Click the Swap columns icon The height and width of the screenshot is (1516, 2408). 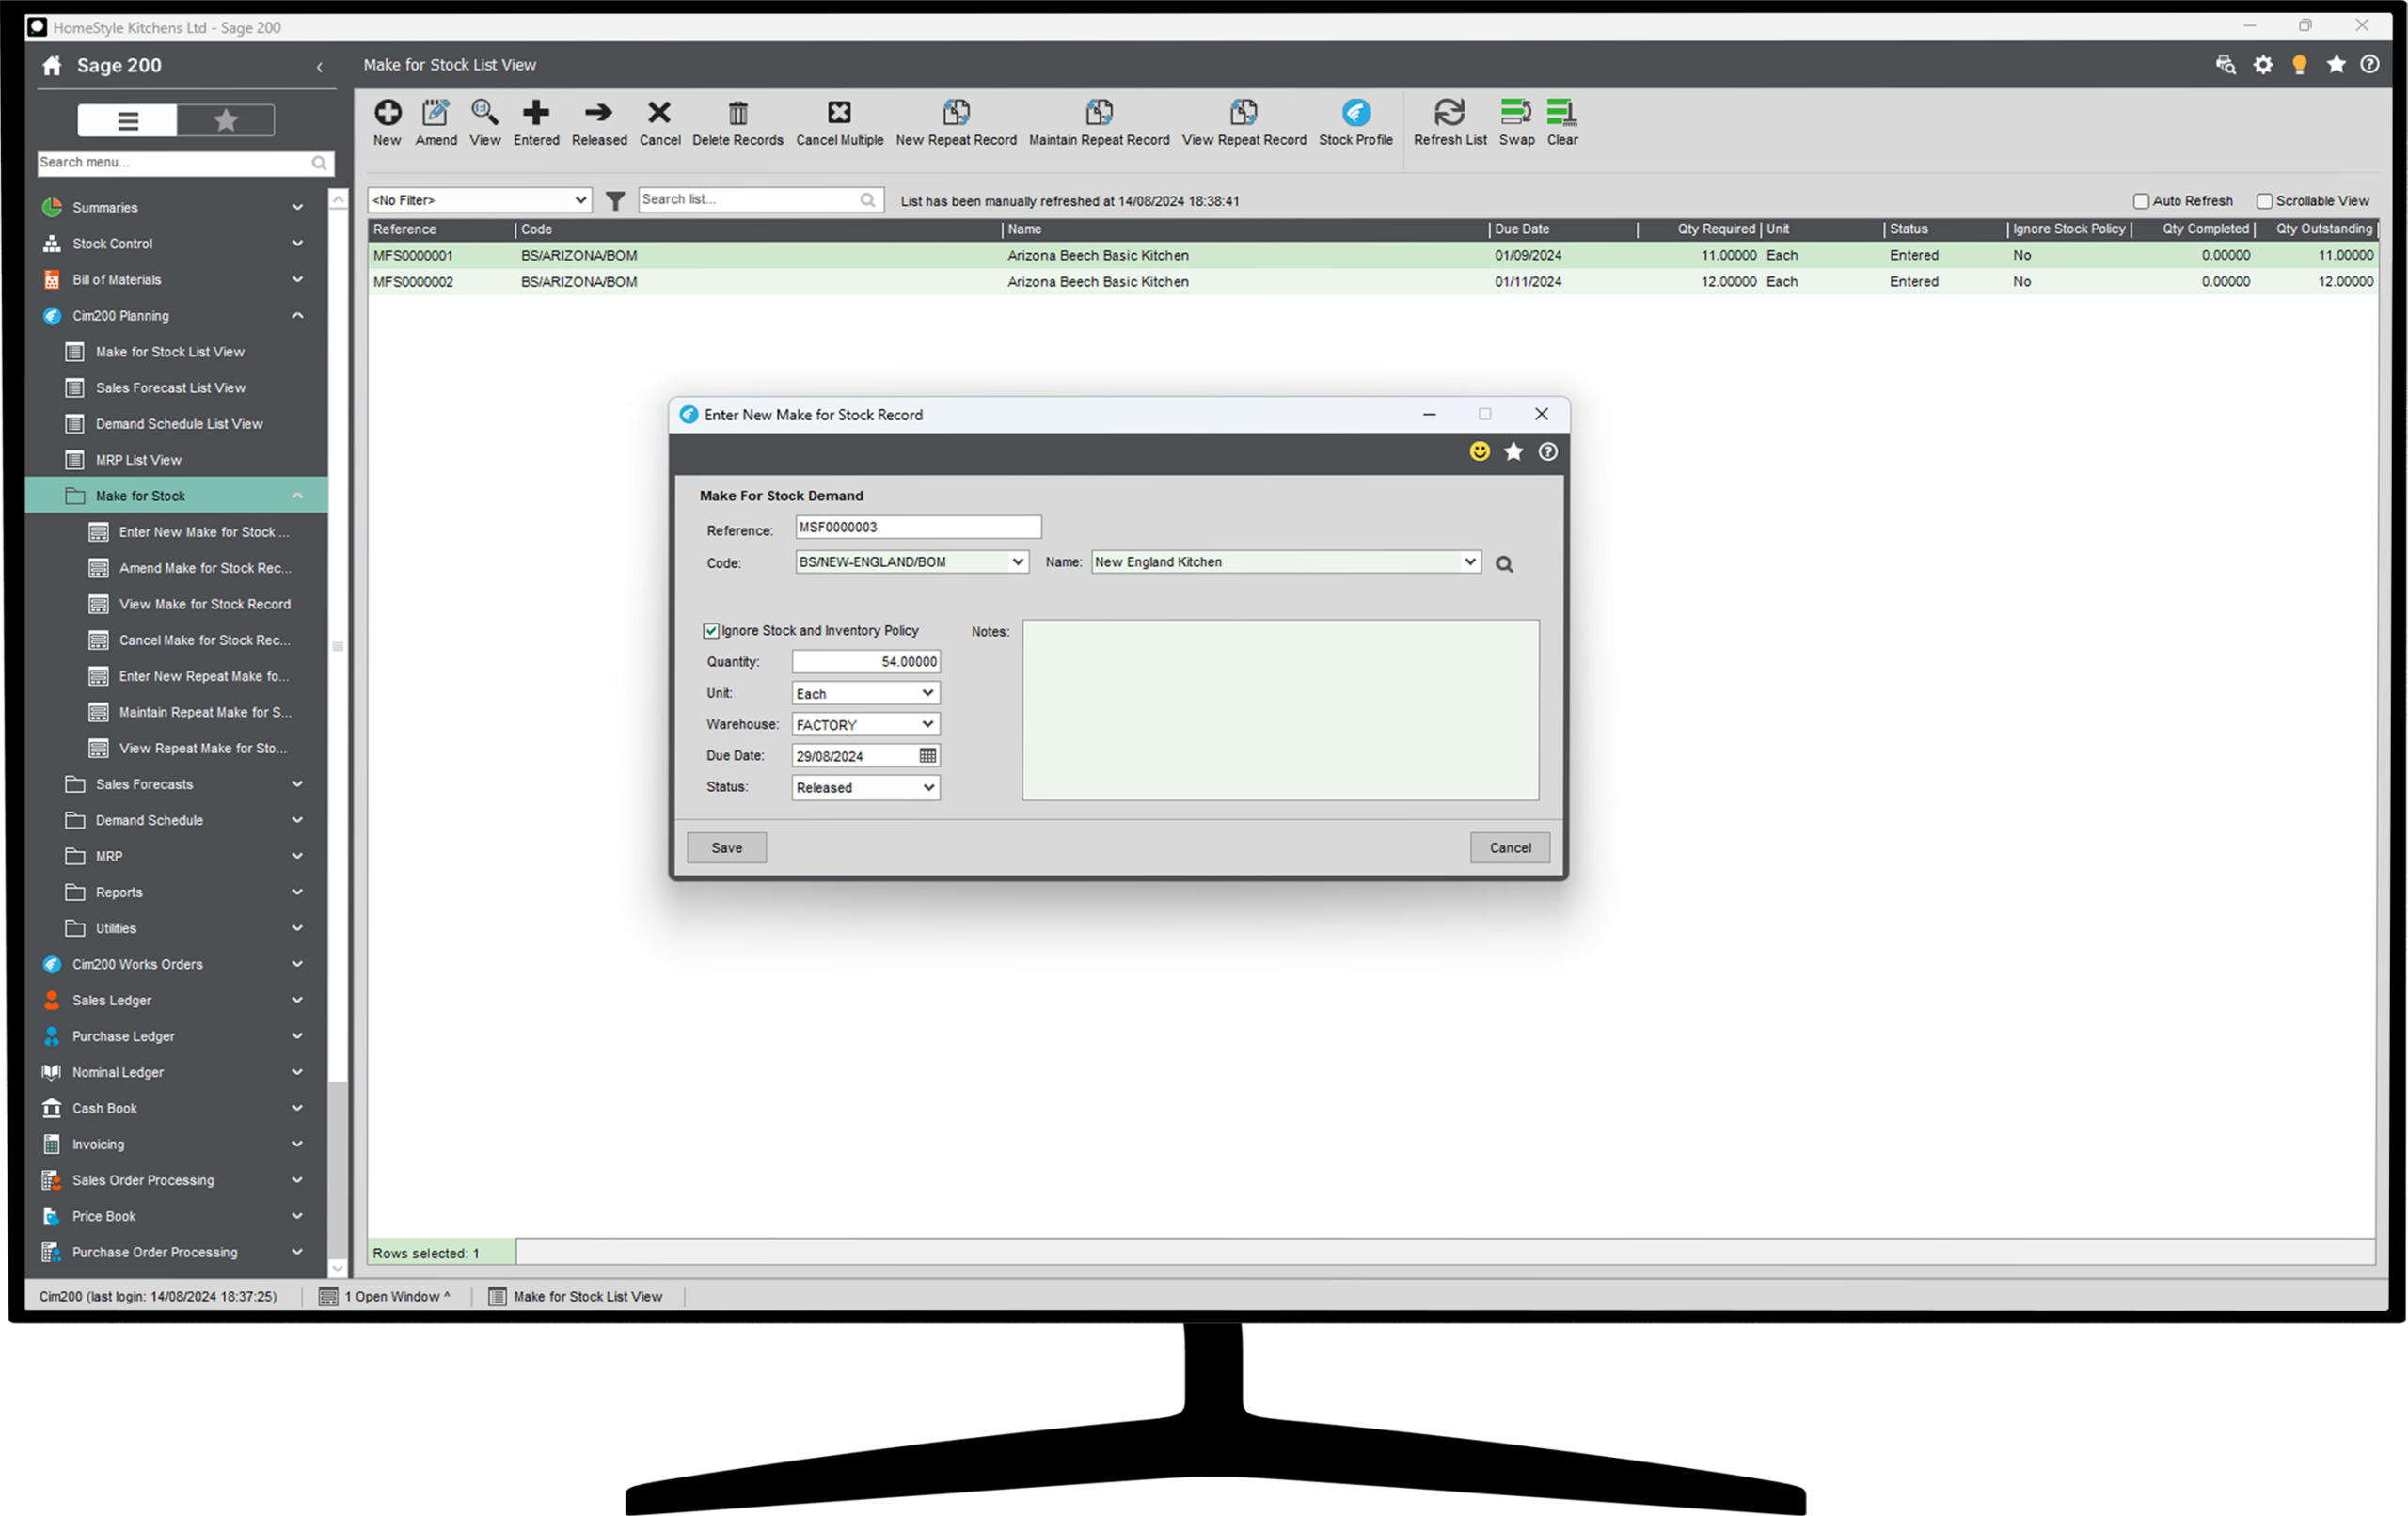[x=1516, y=113]
